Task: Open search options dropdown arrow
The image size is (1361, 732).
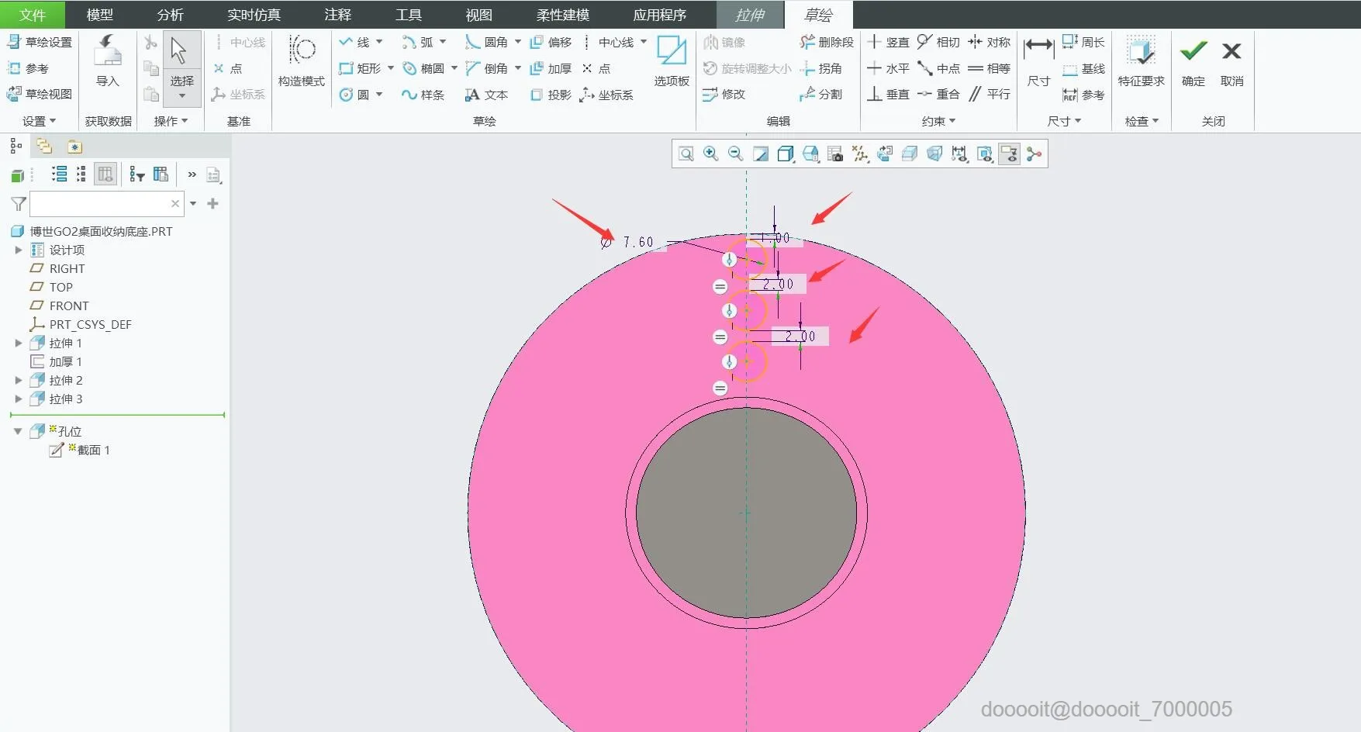Action: [x=193, y=203]
